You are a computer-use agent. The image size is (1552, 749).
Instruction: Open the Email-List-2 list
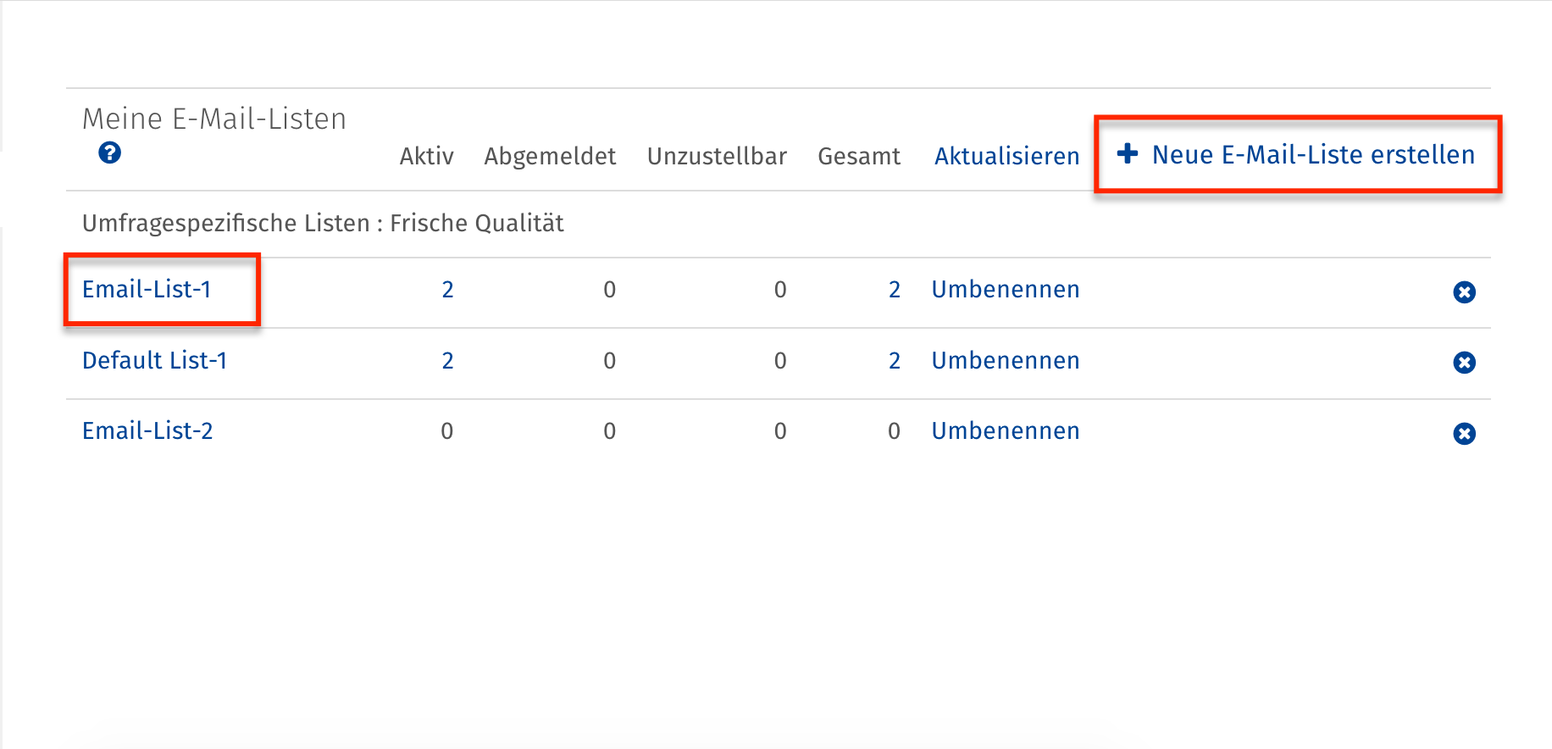[x=147, y=431]
